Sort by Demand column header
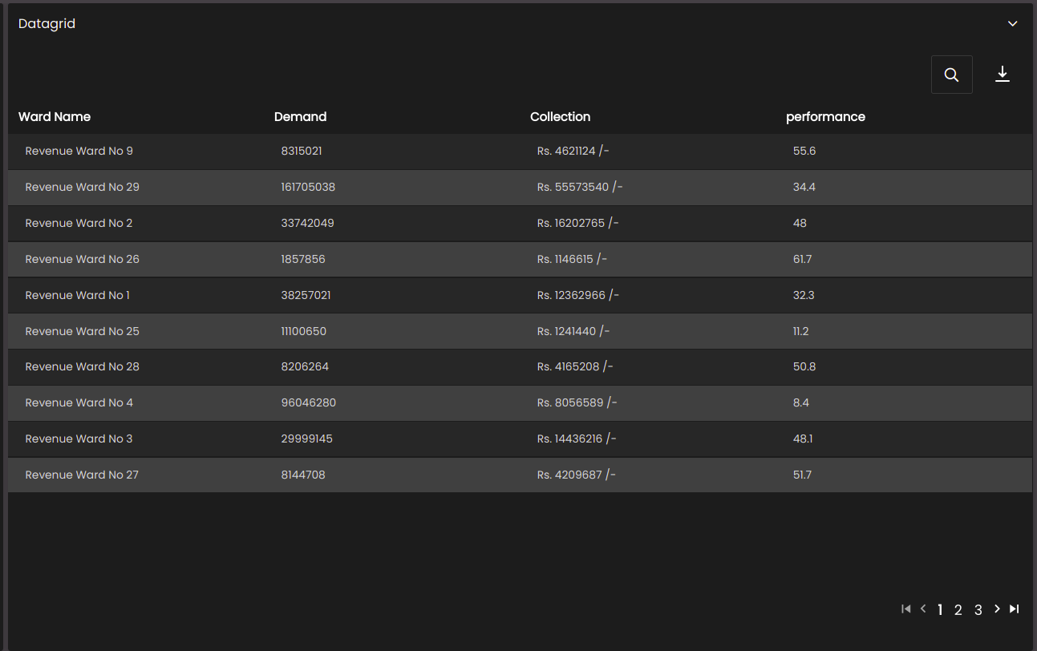The height and width of the screenshot is (651, 1037). pyautogui.click(x=300, y=117)
